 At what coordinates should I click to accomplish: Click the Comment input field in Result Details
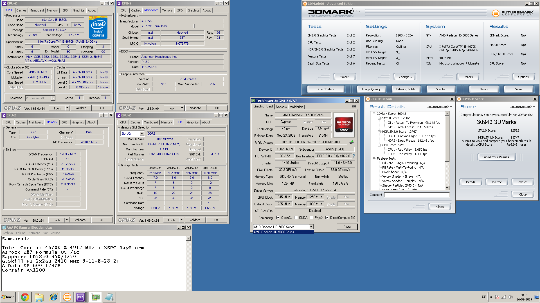click(417, 195)
